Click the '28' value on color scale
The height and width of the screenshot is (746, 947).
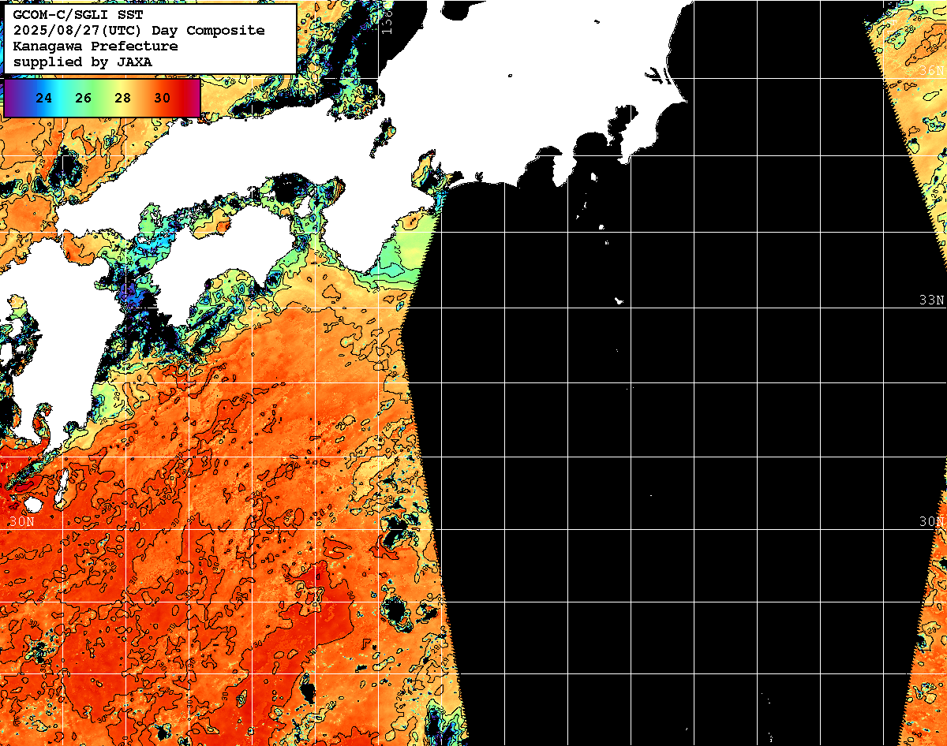(x=123, y=98)
